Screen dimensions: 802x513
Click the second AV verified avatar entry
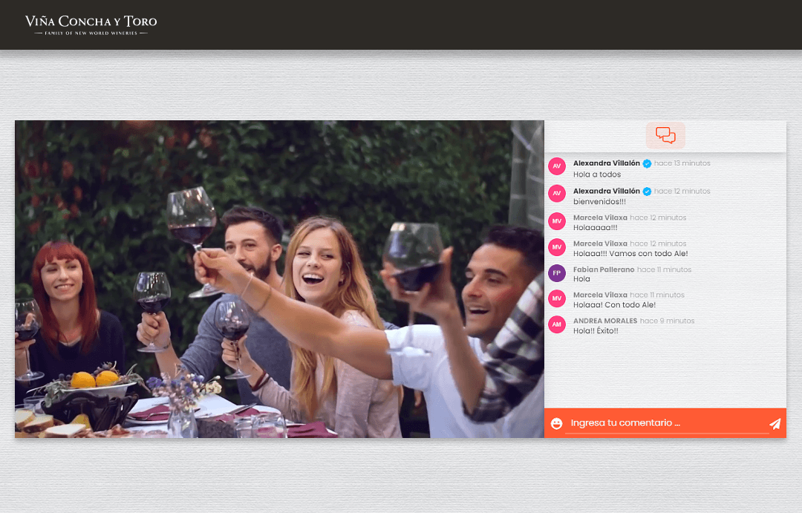556,193
